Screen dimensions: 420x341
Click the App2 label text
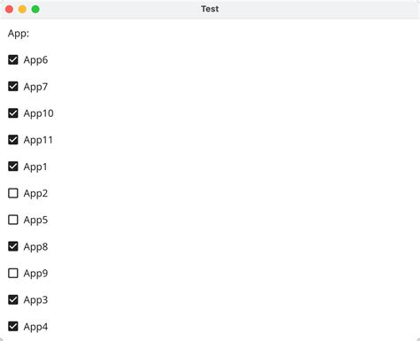(x=35, y=194)
